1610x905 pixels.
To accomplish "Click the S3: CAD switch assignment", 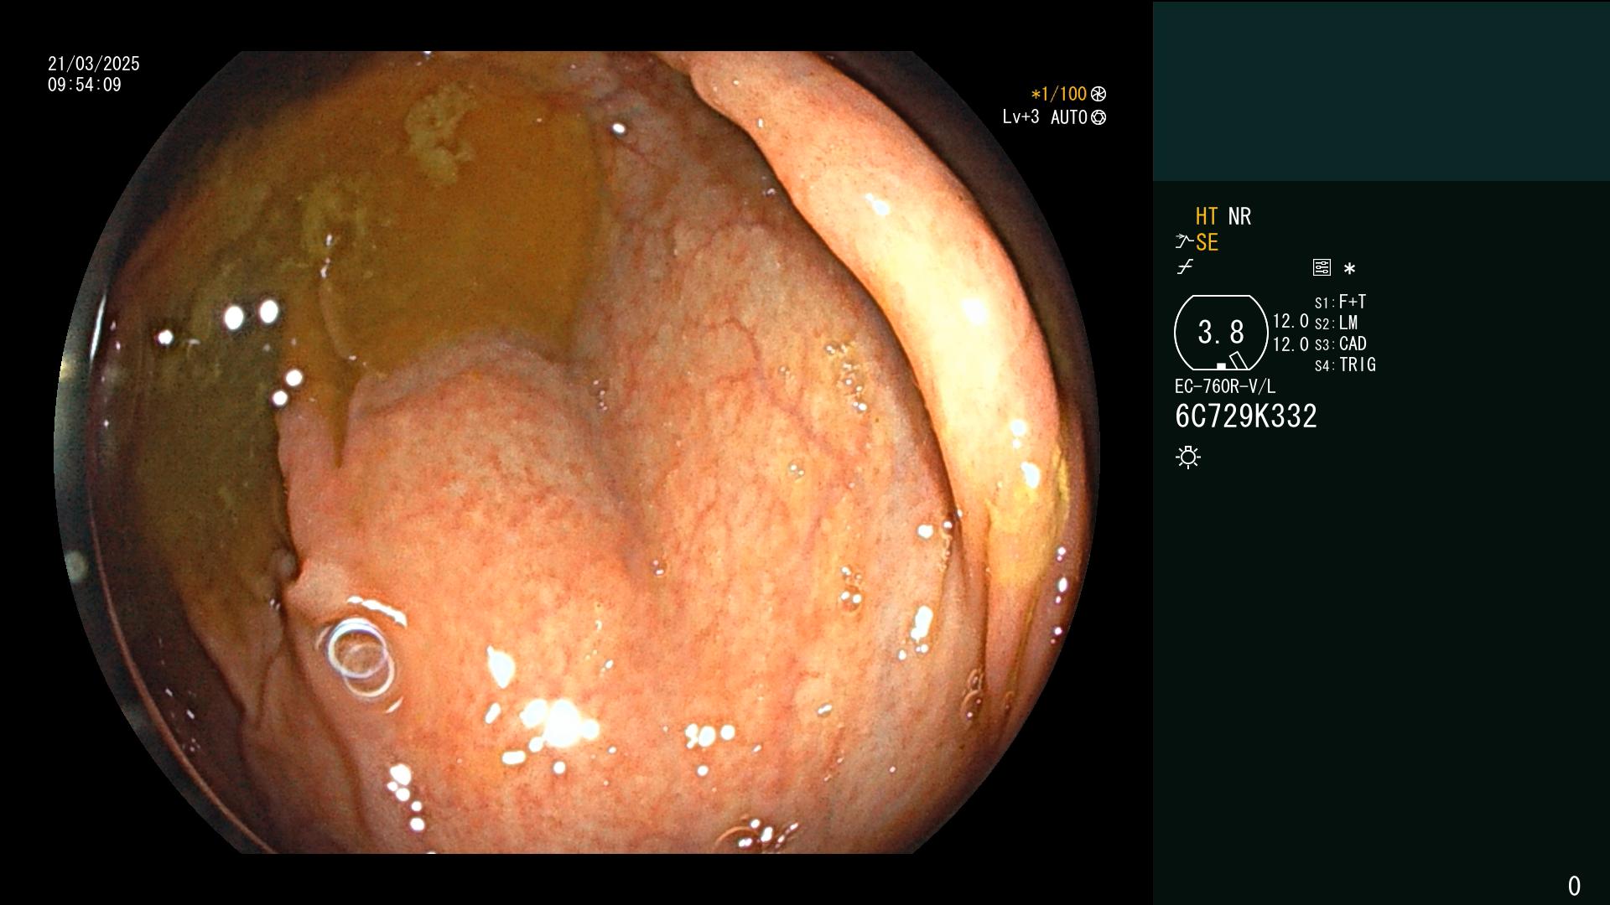I will [1340, 344].
